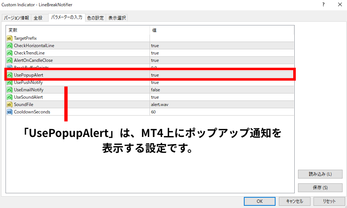Click the 保存 (S) button
347x208 pixels.
click(x=320, y=188)
